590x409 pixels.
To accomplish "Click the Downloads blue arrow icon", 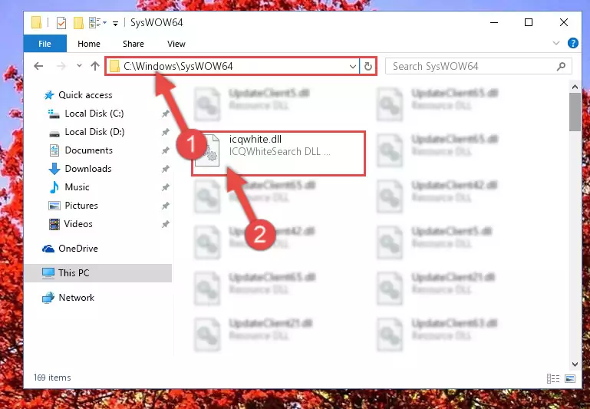I will 54,169.
